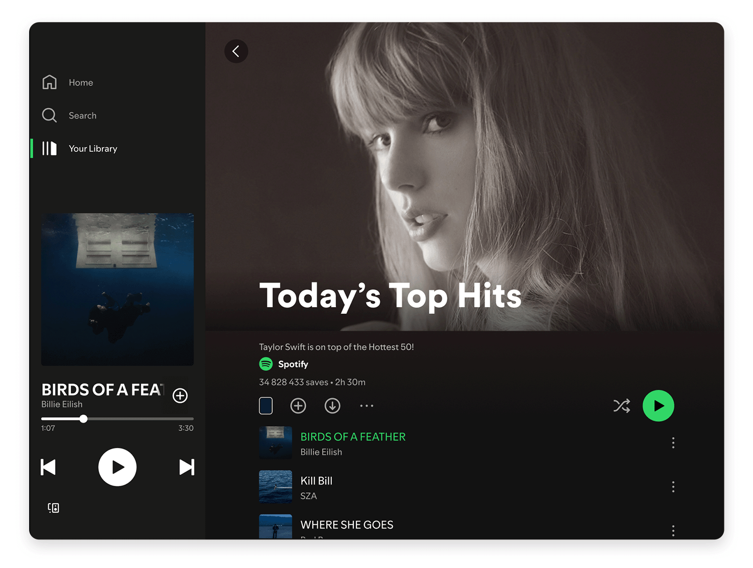Screen dimensions: 753x568
Task: Skip to the next track
Action: pyautogui.click(x=187, y=467)
